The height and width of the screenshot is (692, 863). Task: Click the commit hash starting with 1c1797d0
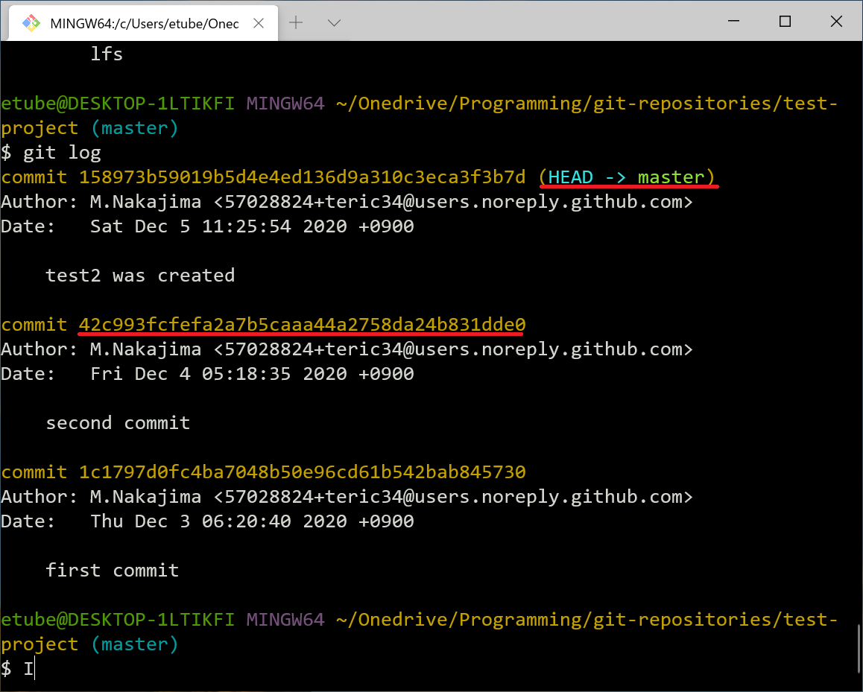302,472
